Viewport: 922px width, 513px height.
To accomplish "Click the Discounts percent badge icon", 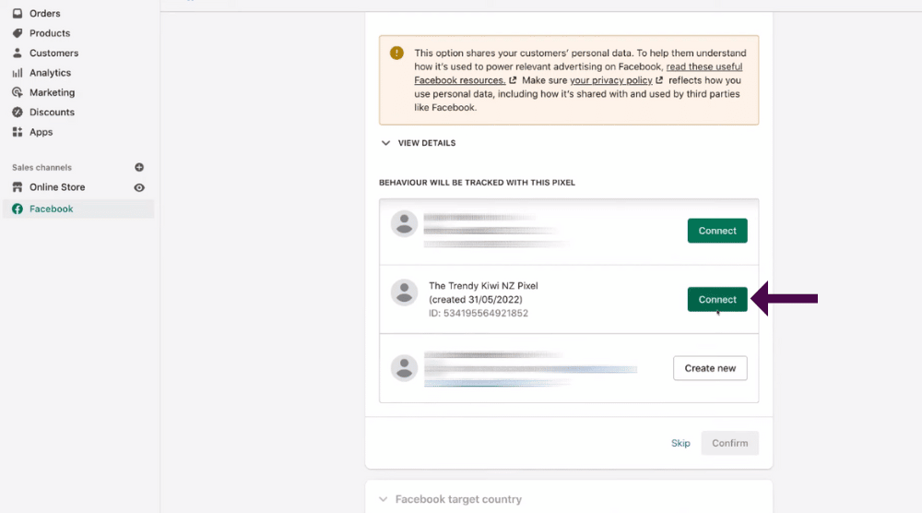I will tap(18, 112).
